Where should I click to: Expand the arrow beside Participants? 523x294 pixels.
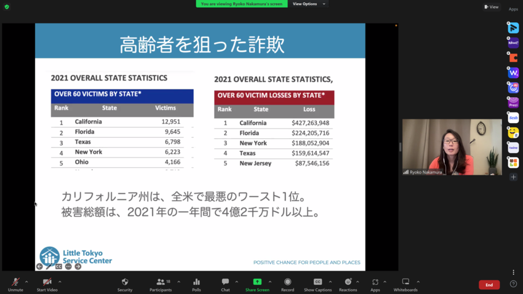point(179,282)
